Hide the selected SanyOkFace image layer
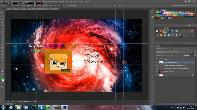The height and width of the screenshot is (110, 197). [x=157, y=62]
